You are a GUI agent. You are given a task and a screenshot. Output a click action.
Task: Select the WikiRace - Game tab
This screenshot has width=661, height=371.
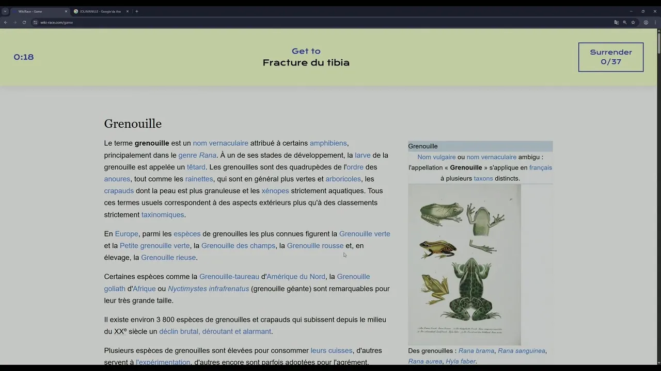tap(39, 11)
